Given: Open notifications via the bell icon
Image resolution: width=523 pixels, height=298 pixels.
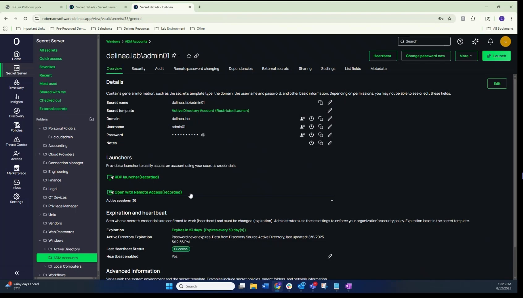Looking at the screenshot, I should tap(490, 41).
